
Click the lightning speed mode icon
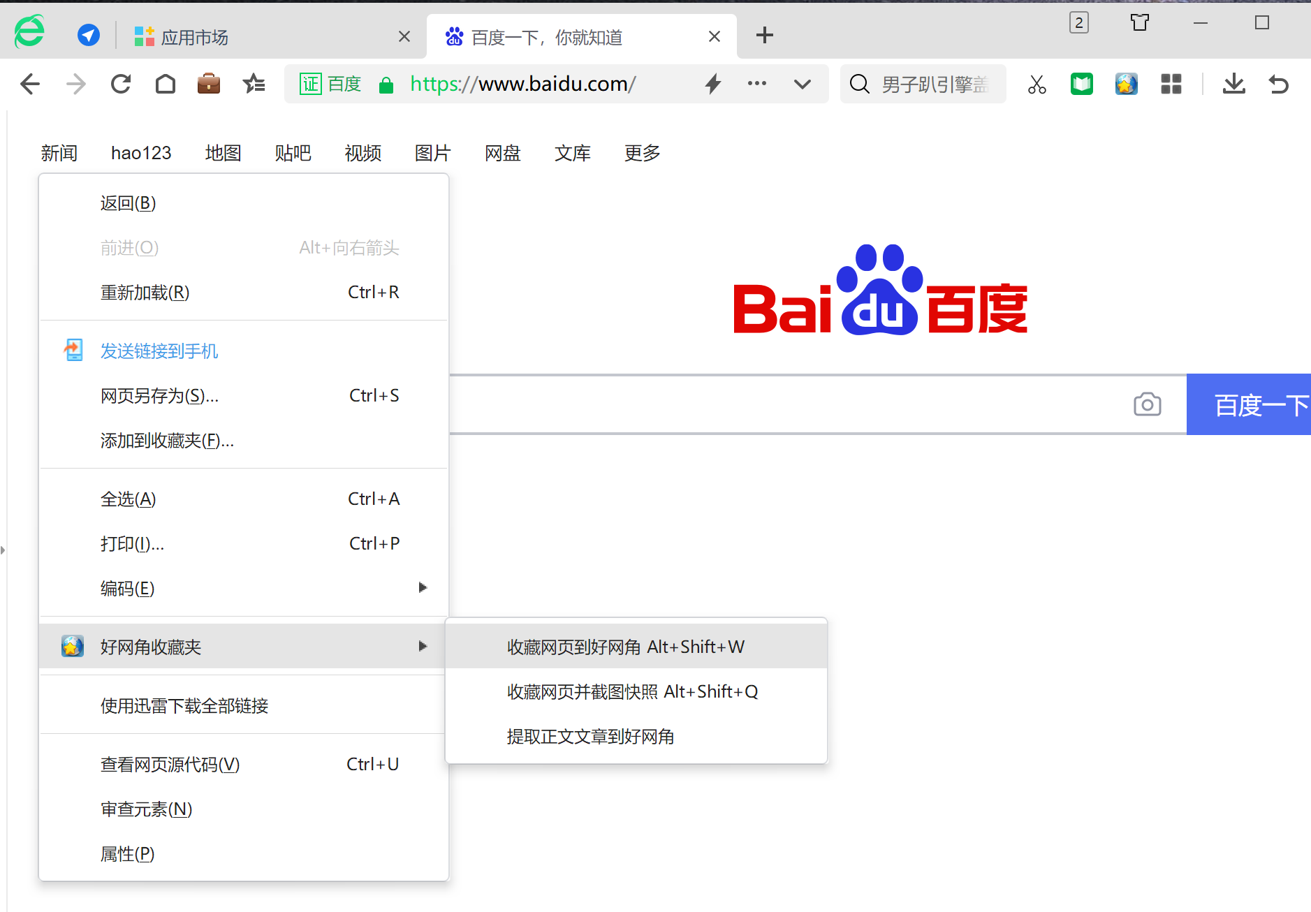click(x=713, y=84)
